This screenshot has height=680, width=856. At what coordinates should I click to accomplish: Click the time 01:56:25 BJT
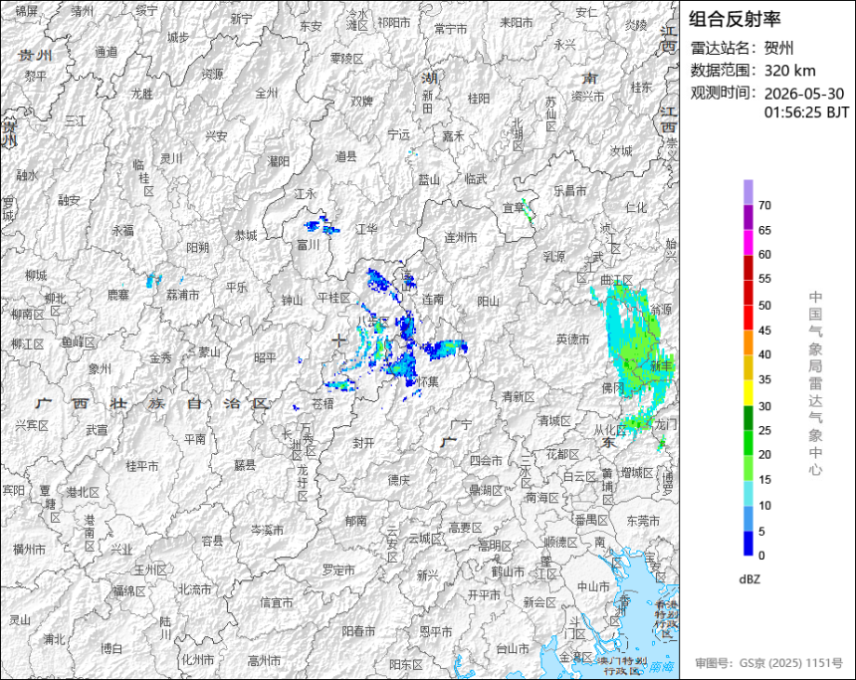point(806,113)
